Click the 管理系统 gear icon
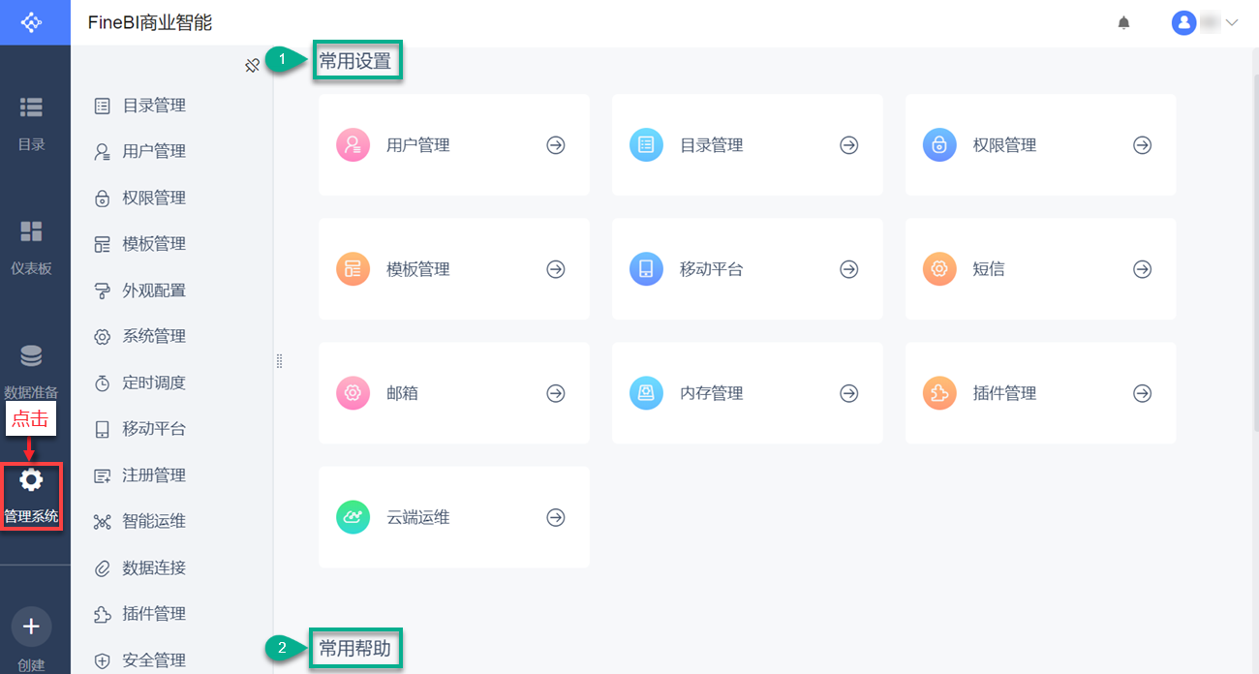Image resolution: width=1259 pixels, height=674 pixels. (x=32, y=479)
